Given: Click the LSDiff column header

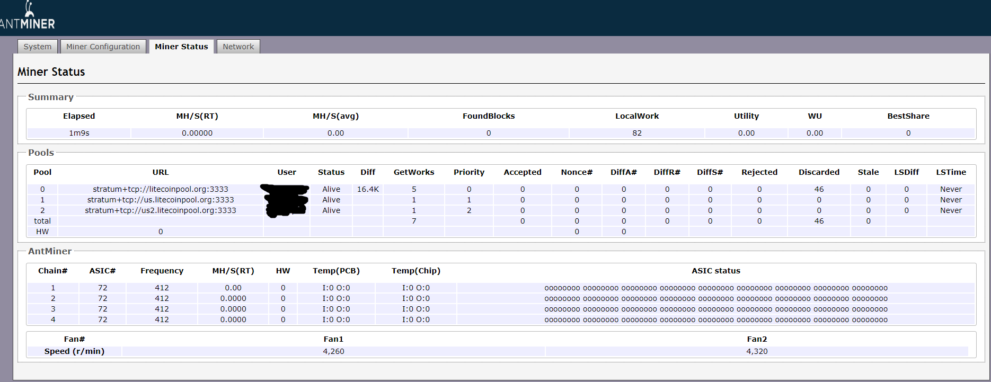Looking at the screenshot, I should click(x=907, y=172).
